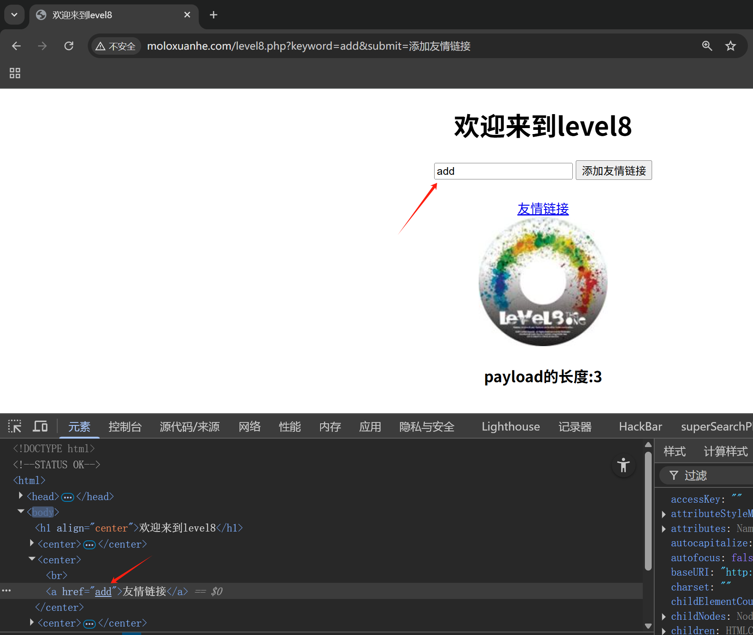This screenshot has width=753, height=635.
Task: Select the inspect element picker tool
Action: 15,426
